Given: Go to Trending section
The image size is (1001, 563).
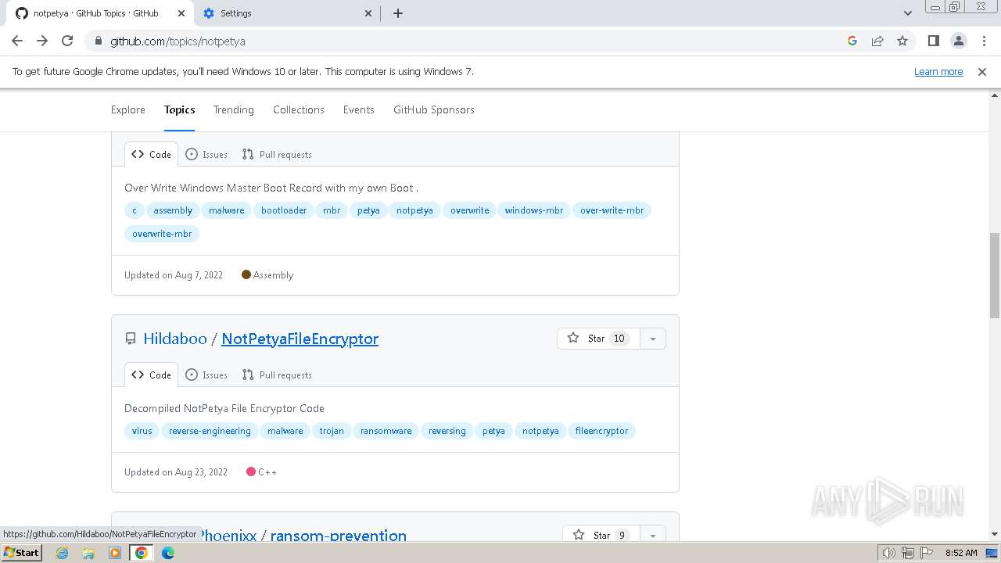Looking at the screenshot, I should [234, 109].
